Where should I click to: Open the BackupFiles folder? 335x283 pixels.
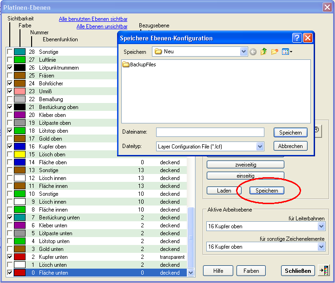click(139, 64)
